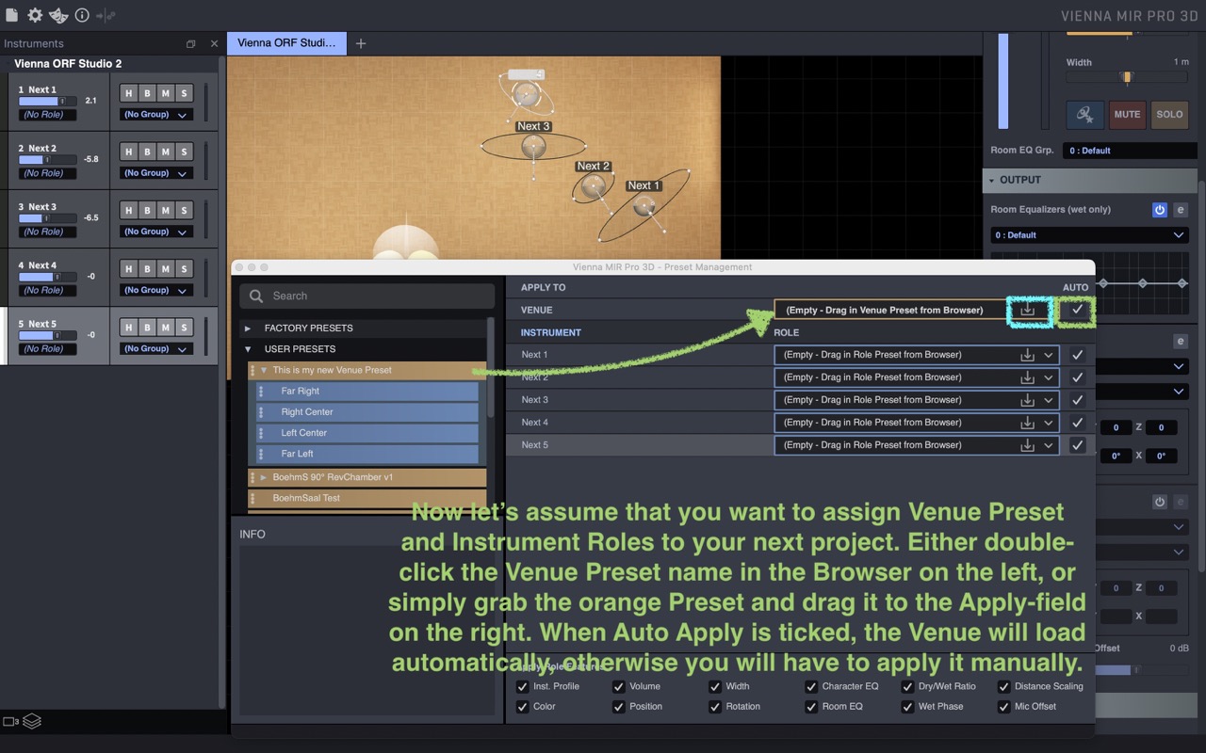Select the Far Left role preset
This screenshot has width=1206, height=753.
point(367,454)
